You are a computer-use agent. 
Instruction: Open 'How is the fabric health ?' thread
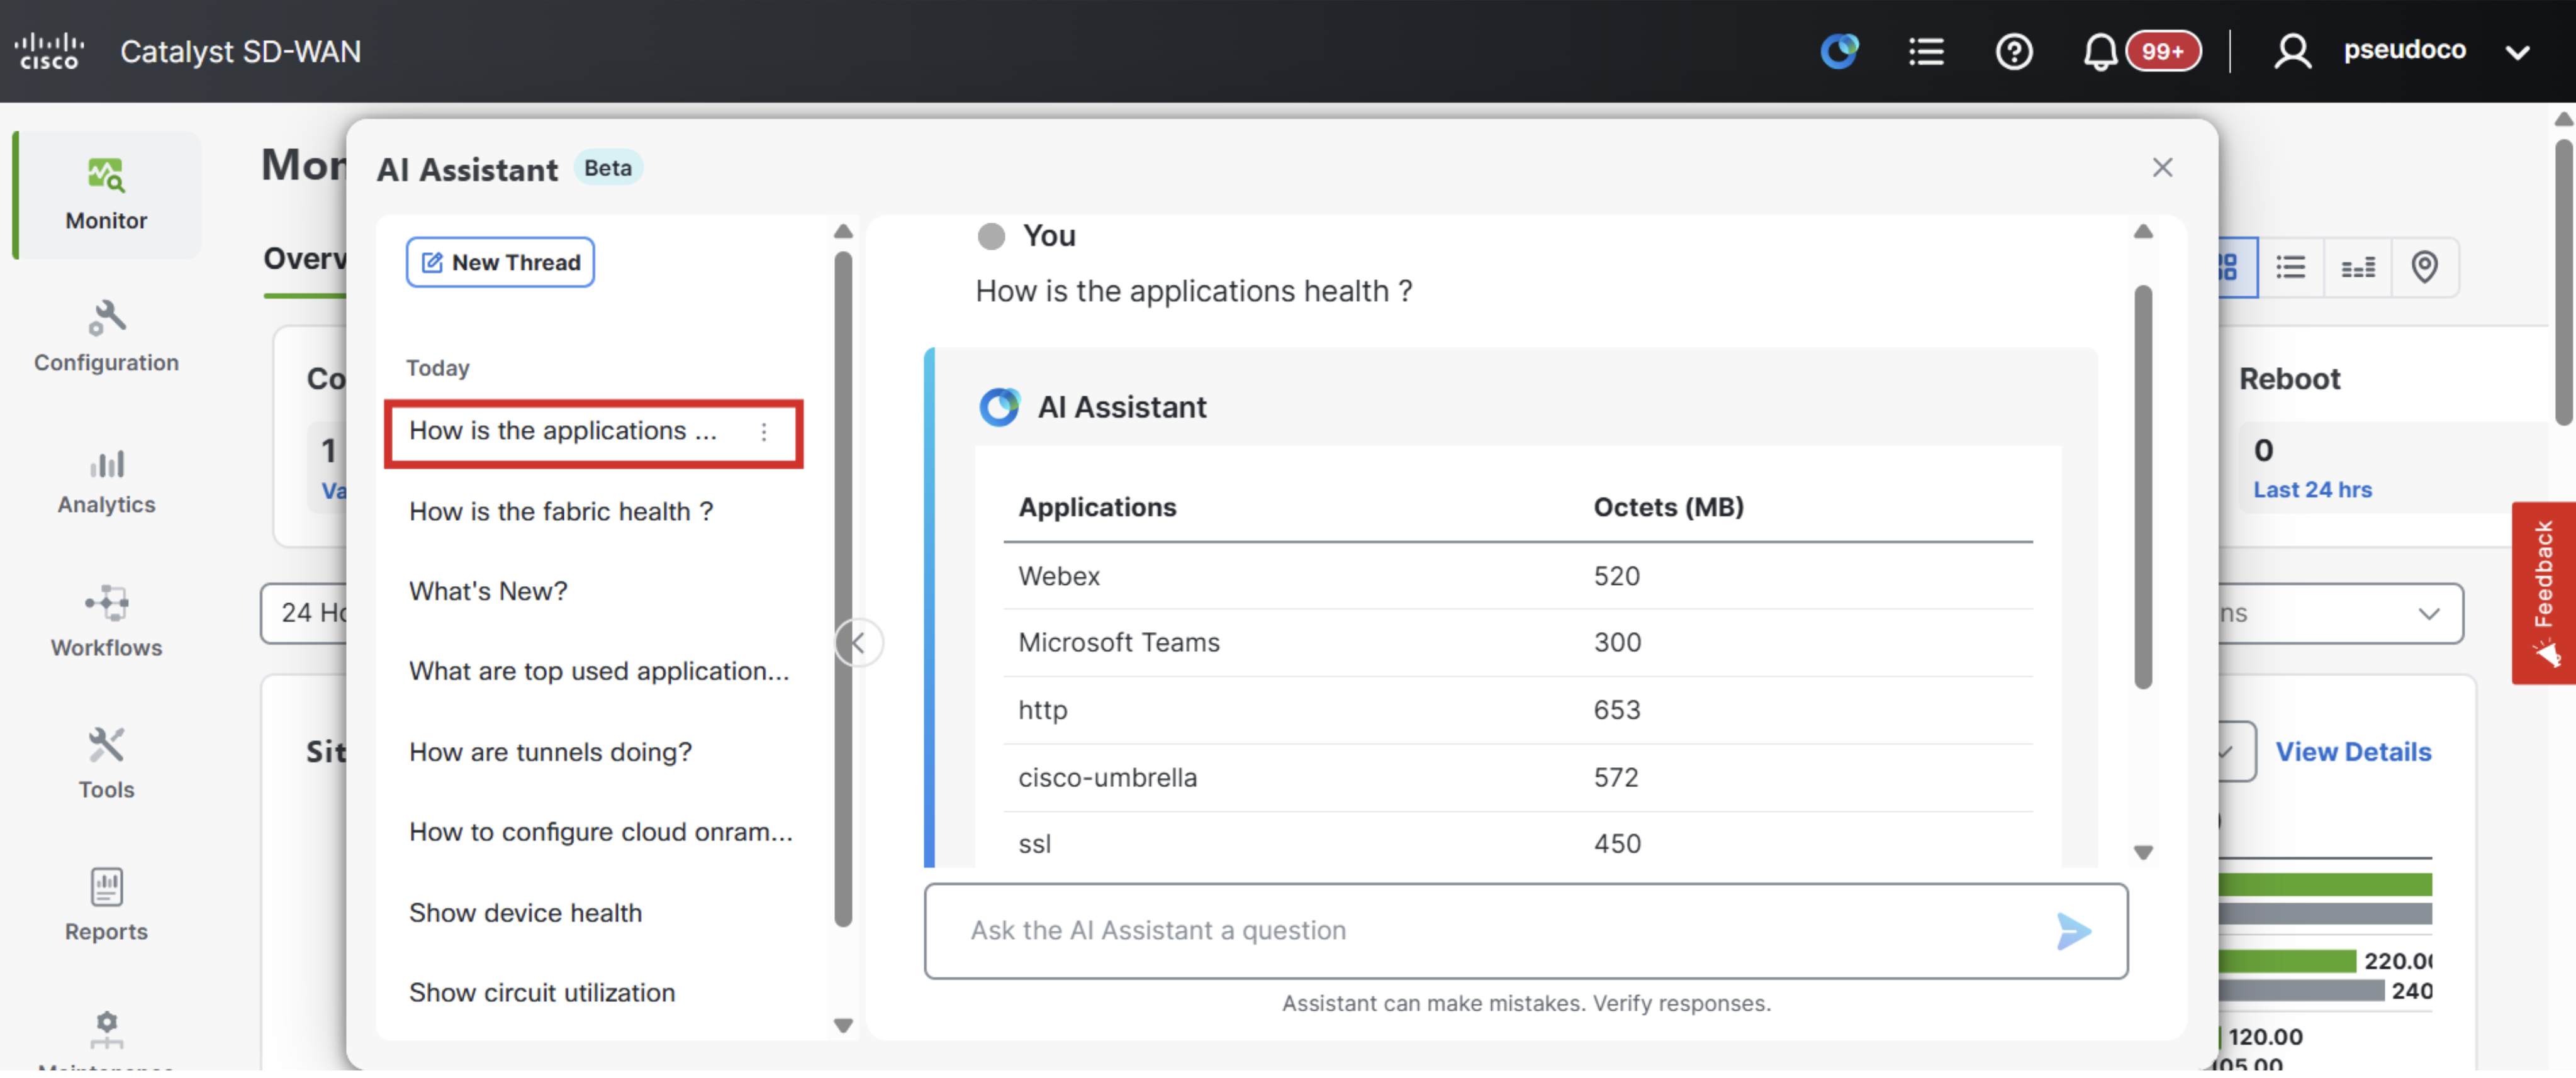pos(561,511)
